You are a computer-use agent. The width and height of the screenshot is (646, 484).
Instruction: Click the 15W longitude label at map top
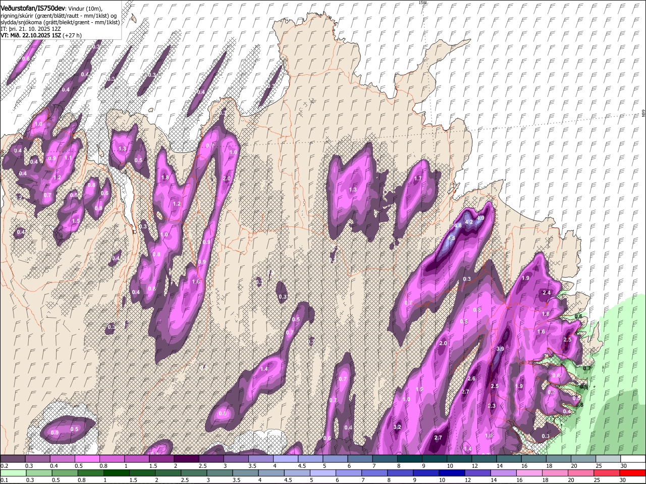[422, 3]
